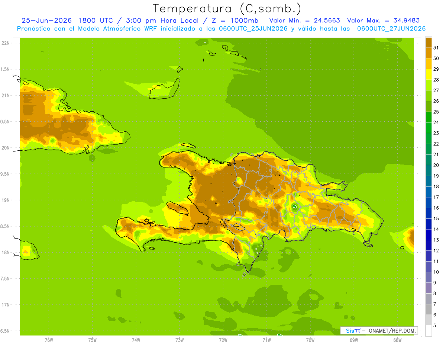Image resolution: width=446 pixels, height=345 pixels.
Task: Click the '71W' longitude label
Action: coord(266,340)
